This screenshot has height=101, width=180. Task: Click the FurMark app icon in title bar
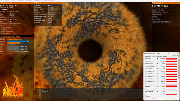coord(1,1)
